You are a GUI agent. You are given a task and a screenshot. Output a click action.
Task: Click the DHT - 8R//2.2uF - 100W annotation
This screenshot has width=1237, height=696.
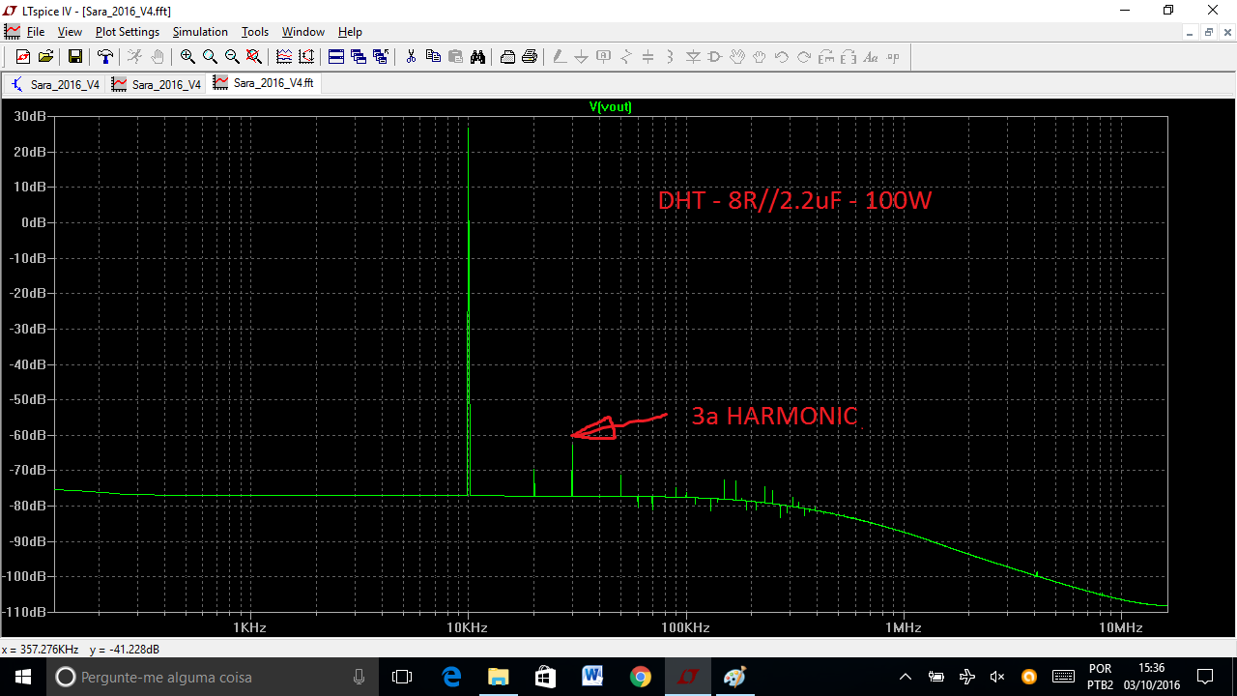[x=794, y=201]
